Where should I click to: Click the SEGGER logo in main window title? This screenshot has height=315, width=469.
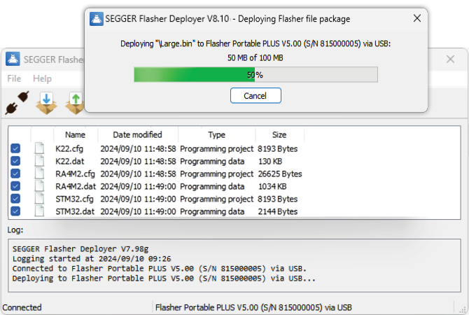click(x=13, y=59)
